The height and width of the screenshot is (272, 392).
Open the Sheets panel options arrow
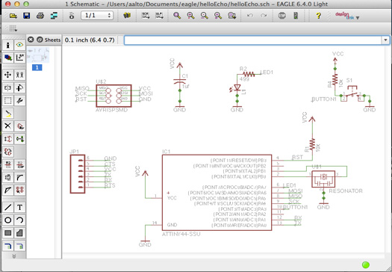pyautogui.click(x=40, y=40)
